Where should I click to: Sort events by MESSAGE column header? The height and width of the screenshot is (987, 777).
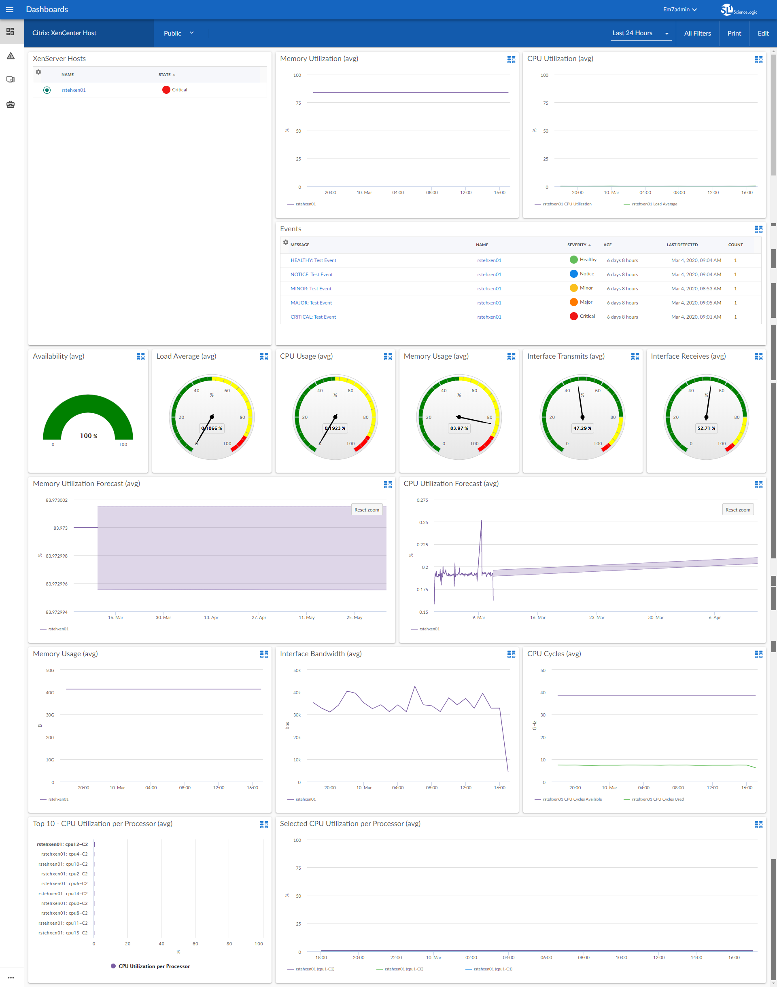coord(300,245)
